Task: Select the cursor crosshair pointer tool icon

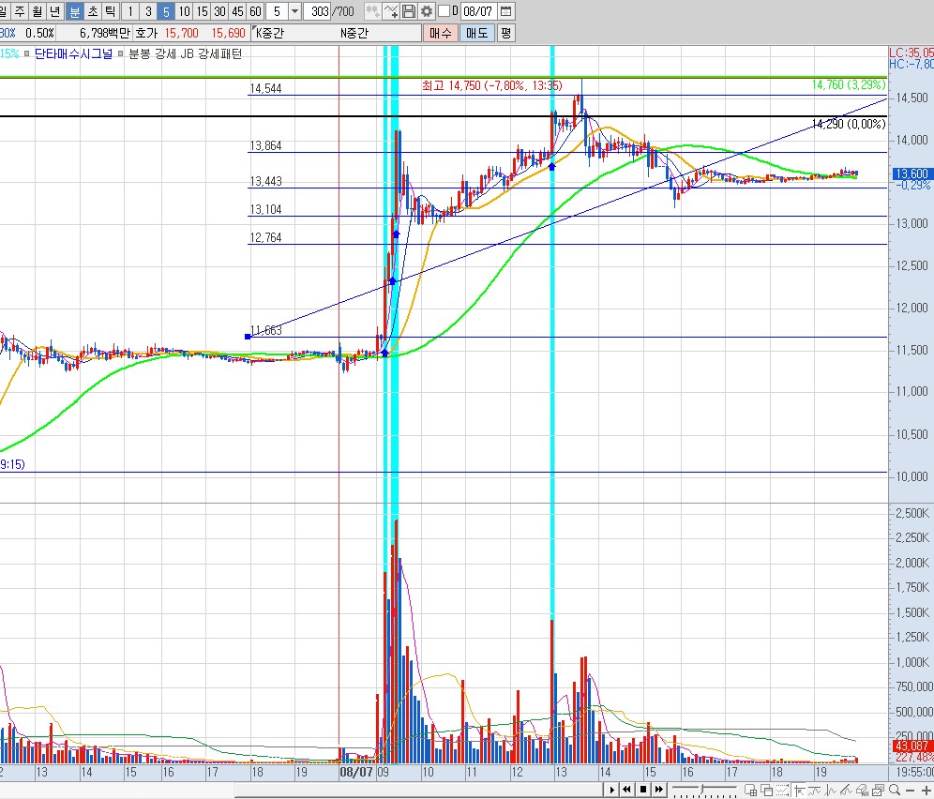Action: point(799,790)
